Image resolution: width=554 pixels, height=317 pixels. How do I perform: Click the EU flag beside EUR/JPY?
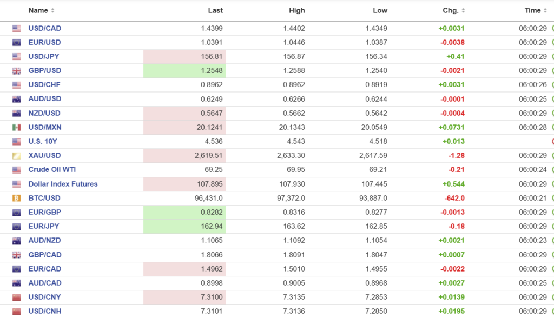click(16, 227)
